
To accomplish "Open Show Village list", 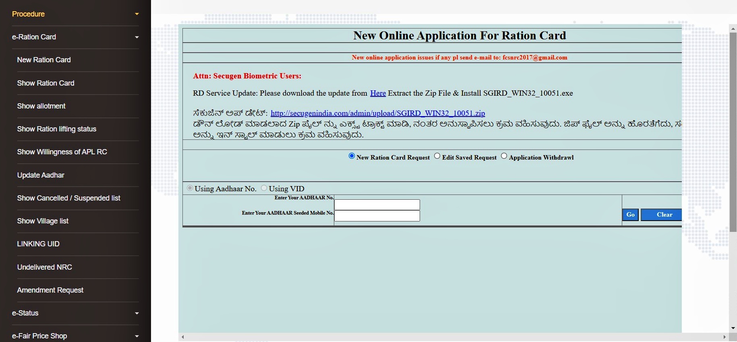I will 43,221.
